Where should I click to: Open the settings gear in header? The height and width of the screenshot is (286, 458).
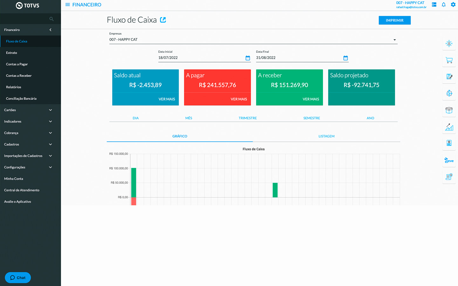pos(453,5)
